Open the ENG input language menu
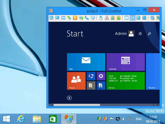The image size is (165, 124). [x=139, y=119]
